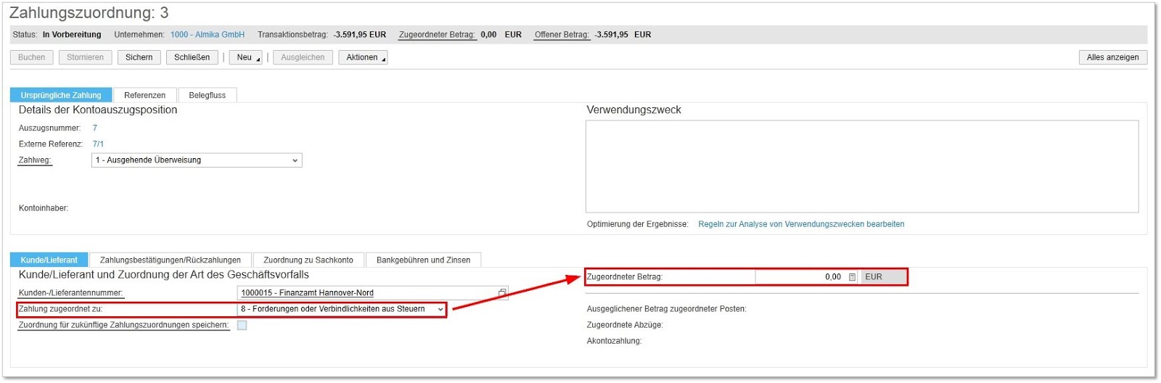Tick the Zuordnung für zukünftige Zahlungszuordnungen checkbox
Screen dimensions: 1161x383
point(242,326)
